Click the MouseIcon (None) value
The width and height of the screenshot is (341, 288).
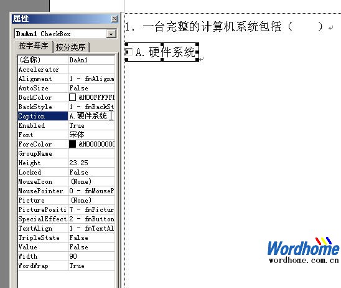click(91, 181)
